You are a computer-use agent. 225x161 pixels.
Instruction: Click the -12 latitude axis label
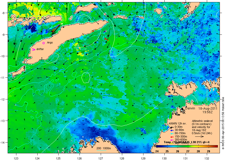(x=3, y=99)
